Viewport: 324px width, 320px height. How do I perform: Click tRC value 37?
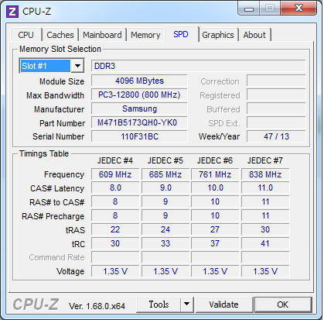point(215,243)
